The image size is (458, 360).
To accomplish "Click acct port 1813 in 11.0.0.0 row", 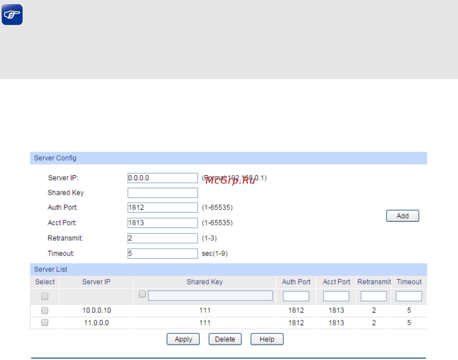I will (x=336, y=323).
